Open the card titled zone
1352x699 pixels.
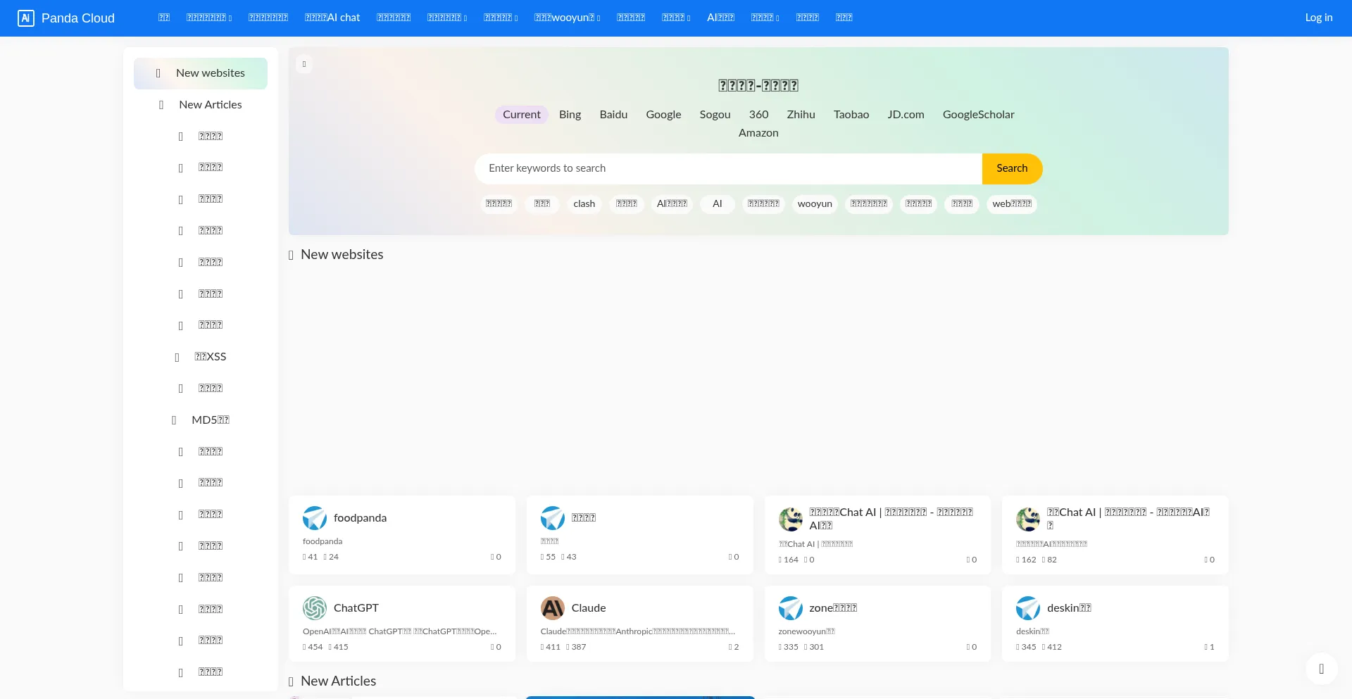[833, 608]
